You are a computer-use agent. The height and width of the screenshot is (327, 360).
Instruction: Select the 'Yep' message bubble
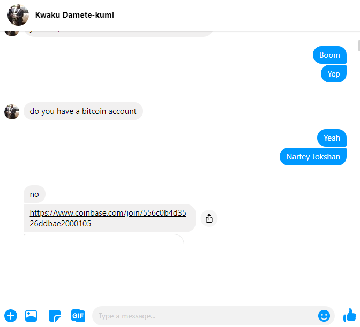(x=334, y=74)
